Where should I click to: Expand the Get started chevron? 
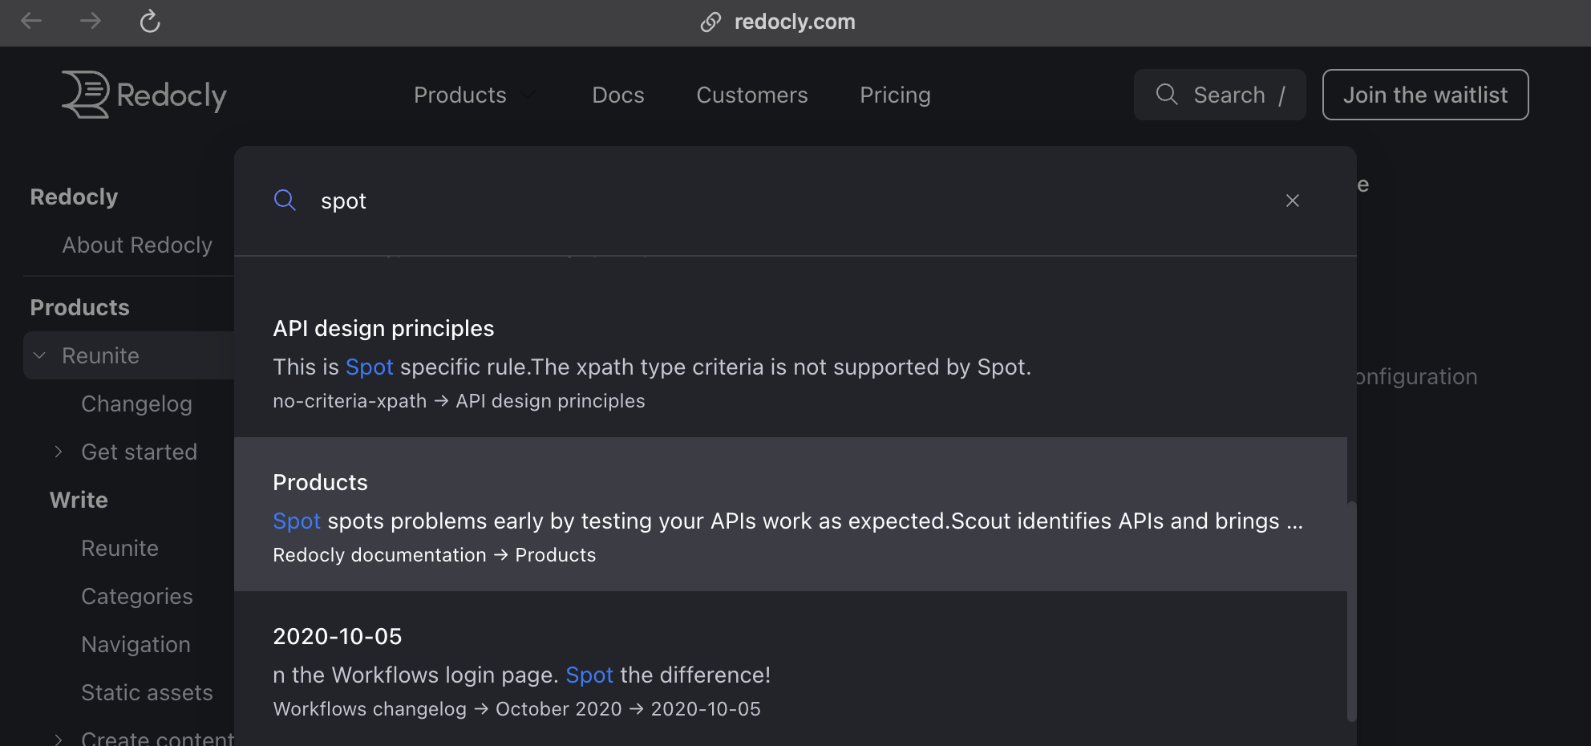59,452
